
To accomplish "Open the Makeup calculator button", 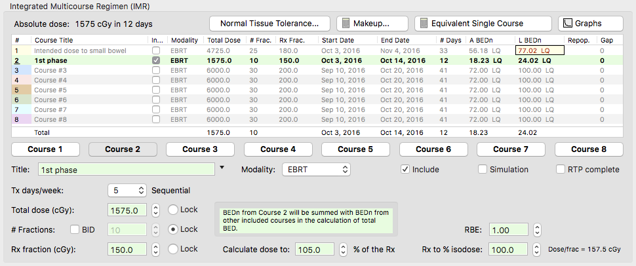I will (x=372, y=24).
